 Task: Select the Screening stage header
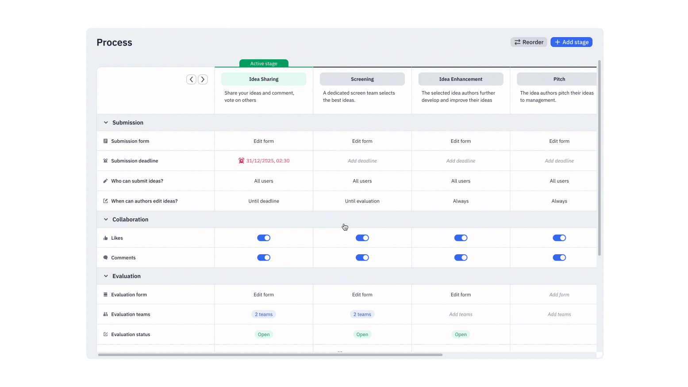(362, 79)
